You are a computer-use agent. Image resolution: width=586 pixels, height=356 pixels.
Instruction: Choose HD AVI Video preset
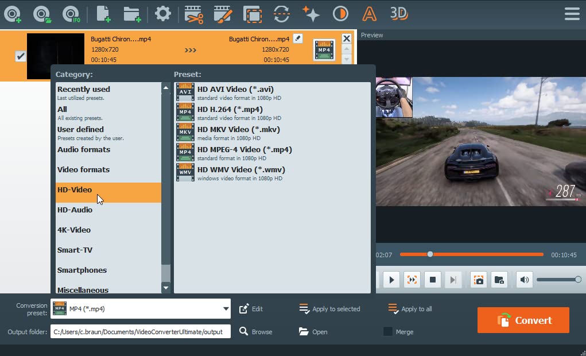[x=273, y=92]
